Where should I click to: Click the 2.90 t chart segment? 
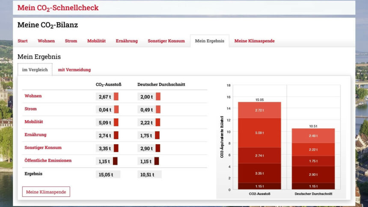click(313, 174)
